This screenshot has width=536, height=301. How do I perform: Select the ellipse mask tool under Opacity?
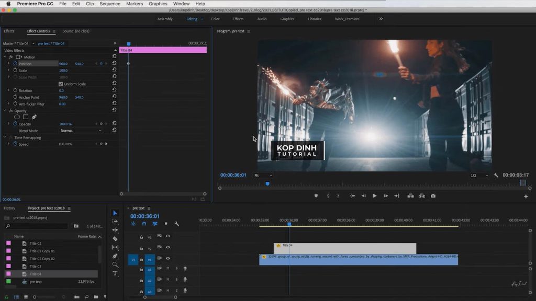click(x=17, y=117)
